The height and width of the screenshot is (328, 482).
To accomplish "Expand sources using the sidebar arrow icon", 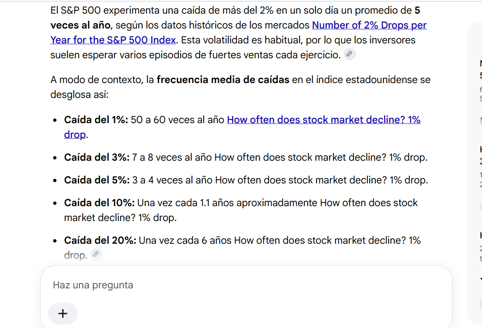I will [480, 279].
